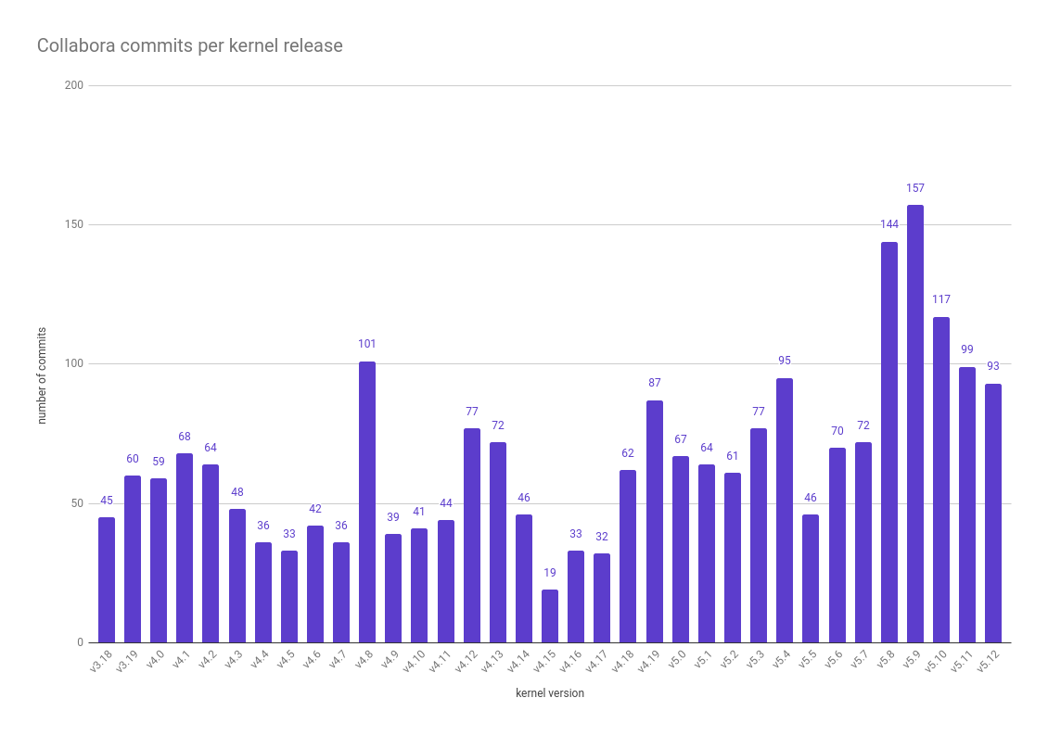
Task: Click the 200 tick on the y-axis
Action: tap(74, 85)
